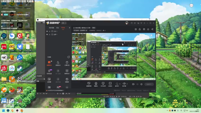Open the 榜单助手 tool
The height and width of the screenshot is (113, 201).
click(x=67, y=72)
